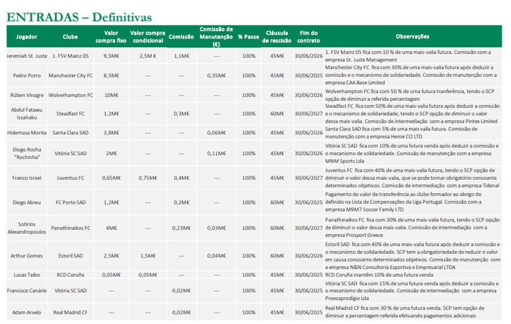Select the '0,2M€' commission cell
This screenshot has height=324, width=511.
[x=182, y=202]
